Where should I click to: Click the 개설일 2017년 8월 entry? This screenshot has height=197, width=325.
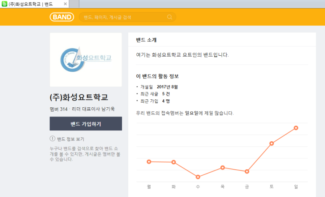(x=159, y=87)
